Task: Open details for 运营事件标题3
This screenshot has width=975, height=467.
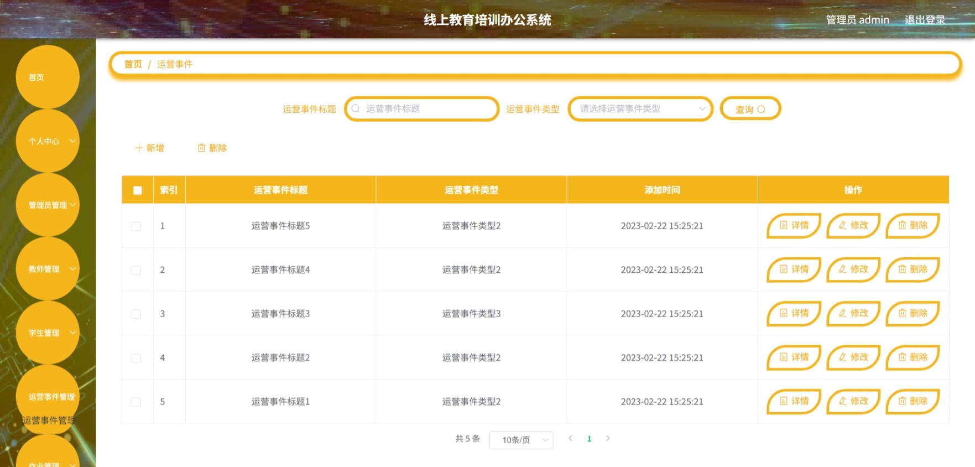Action: pyautogui.click(x=794, y=313)
